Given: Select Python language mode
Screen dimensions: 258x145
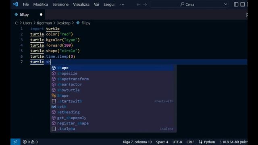Looking at the screenshot, I should 207,142.
